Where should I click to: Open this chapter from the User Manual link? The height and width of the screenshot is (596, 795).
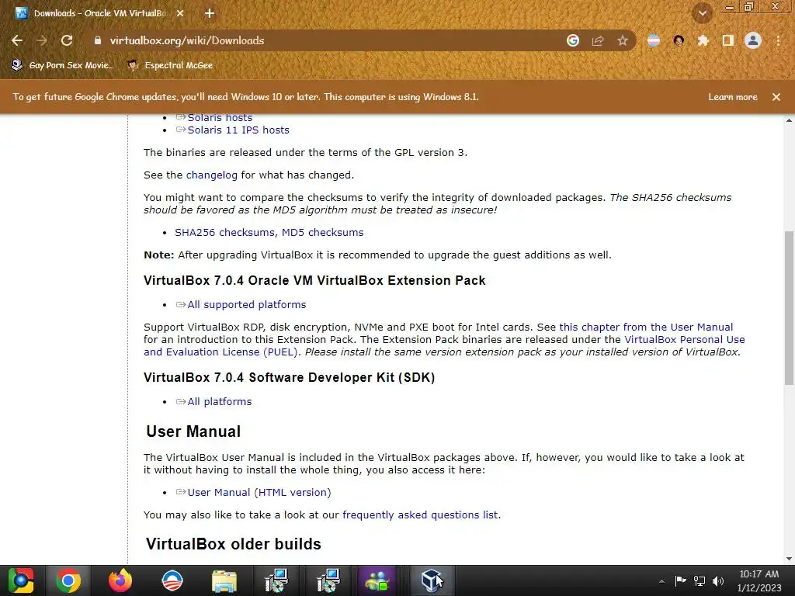point(646,327)
